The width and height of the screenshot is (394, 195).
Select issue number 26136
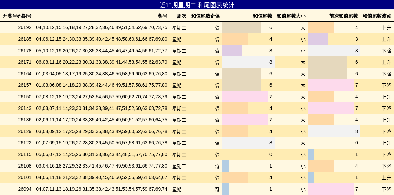25,120
